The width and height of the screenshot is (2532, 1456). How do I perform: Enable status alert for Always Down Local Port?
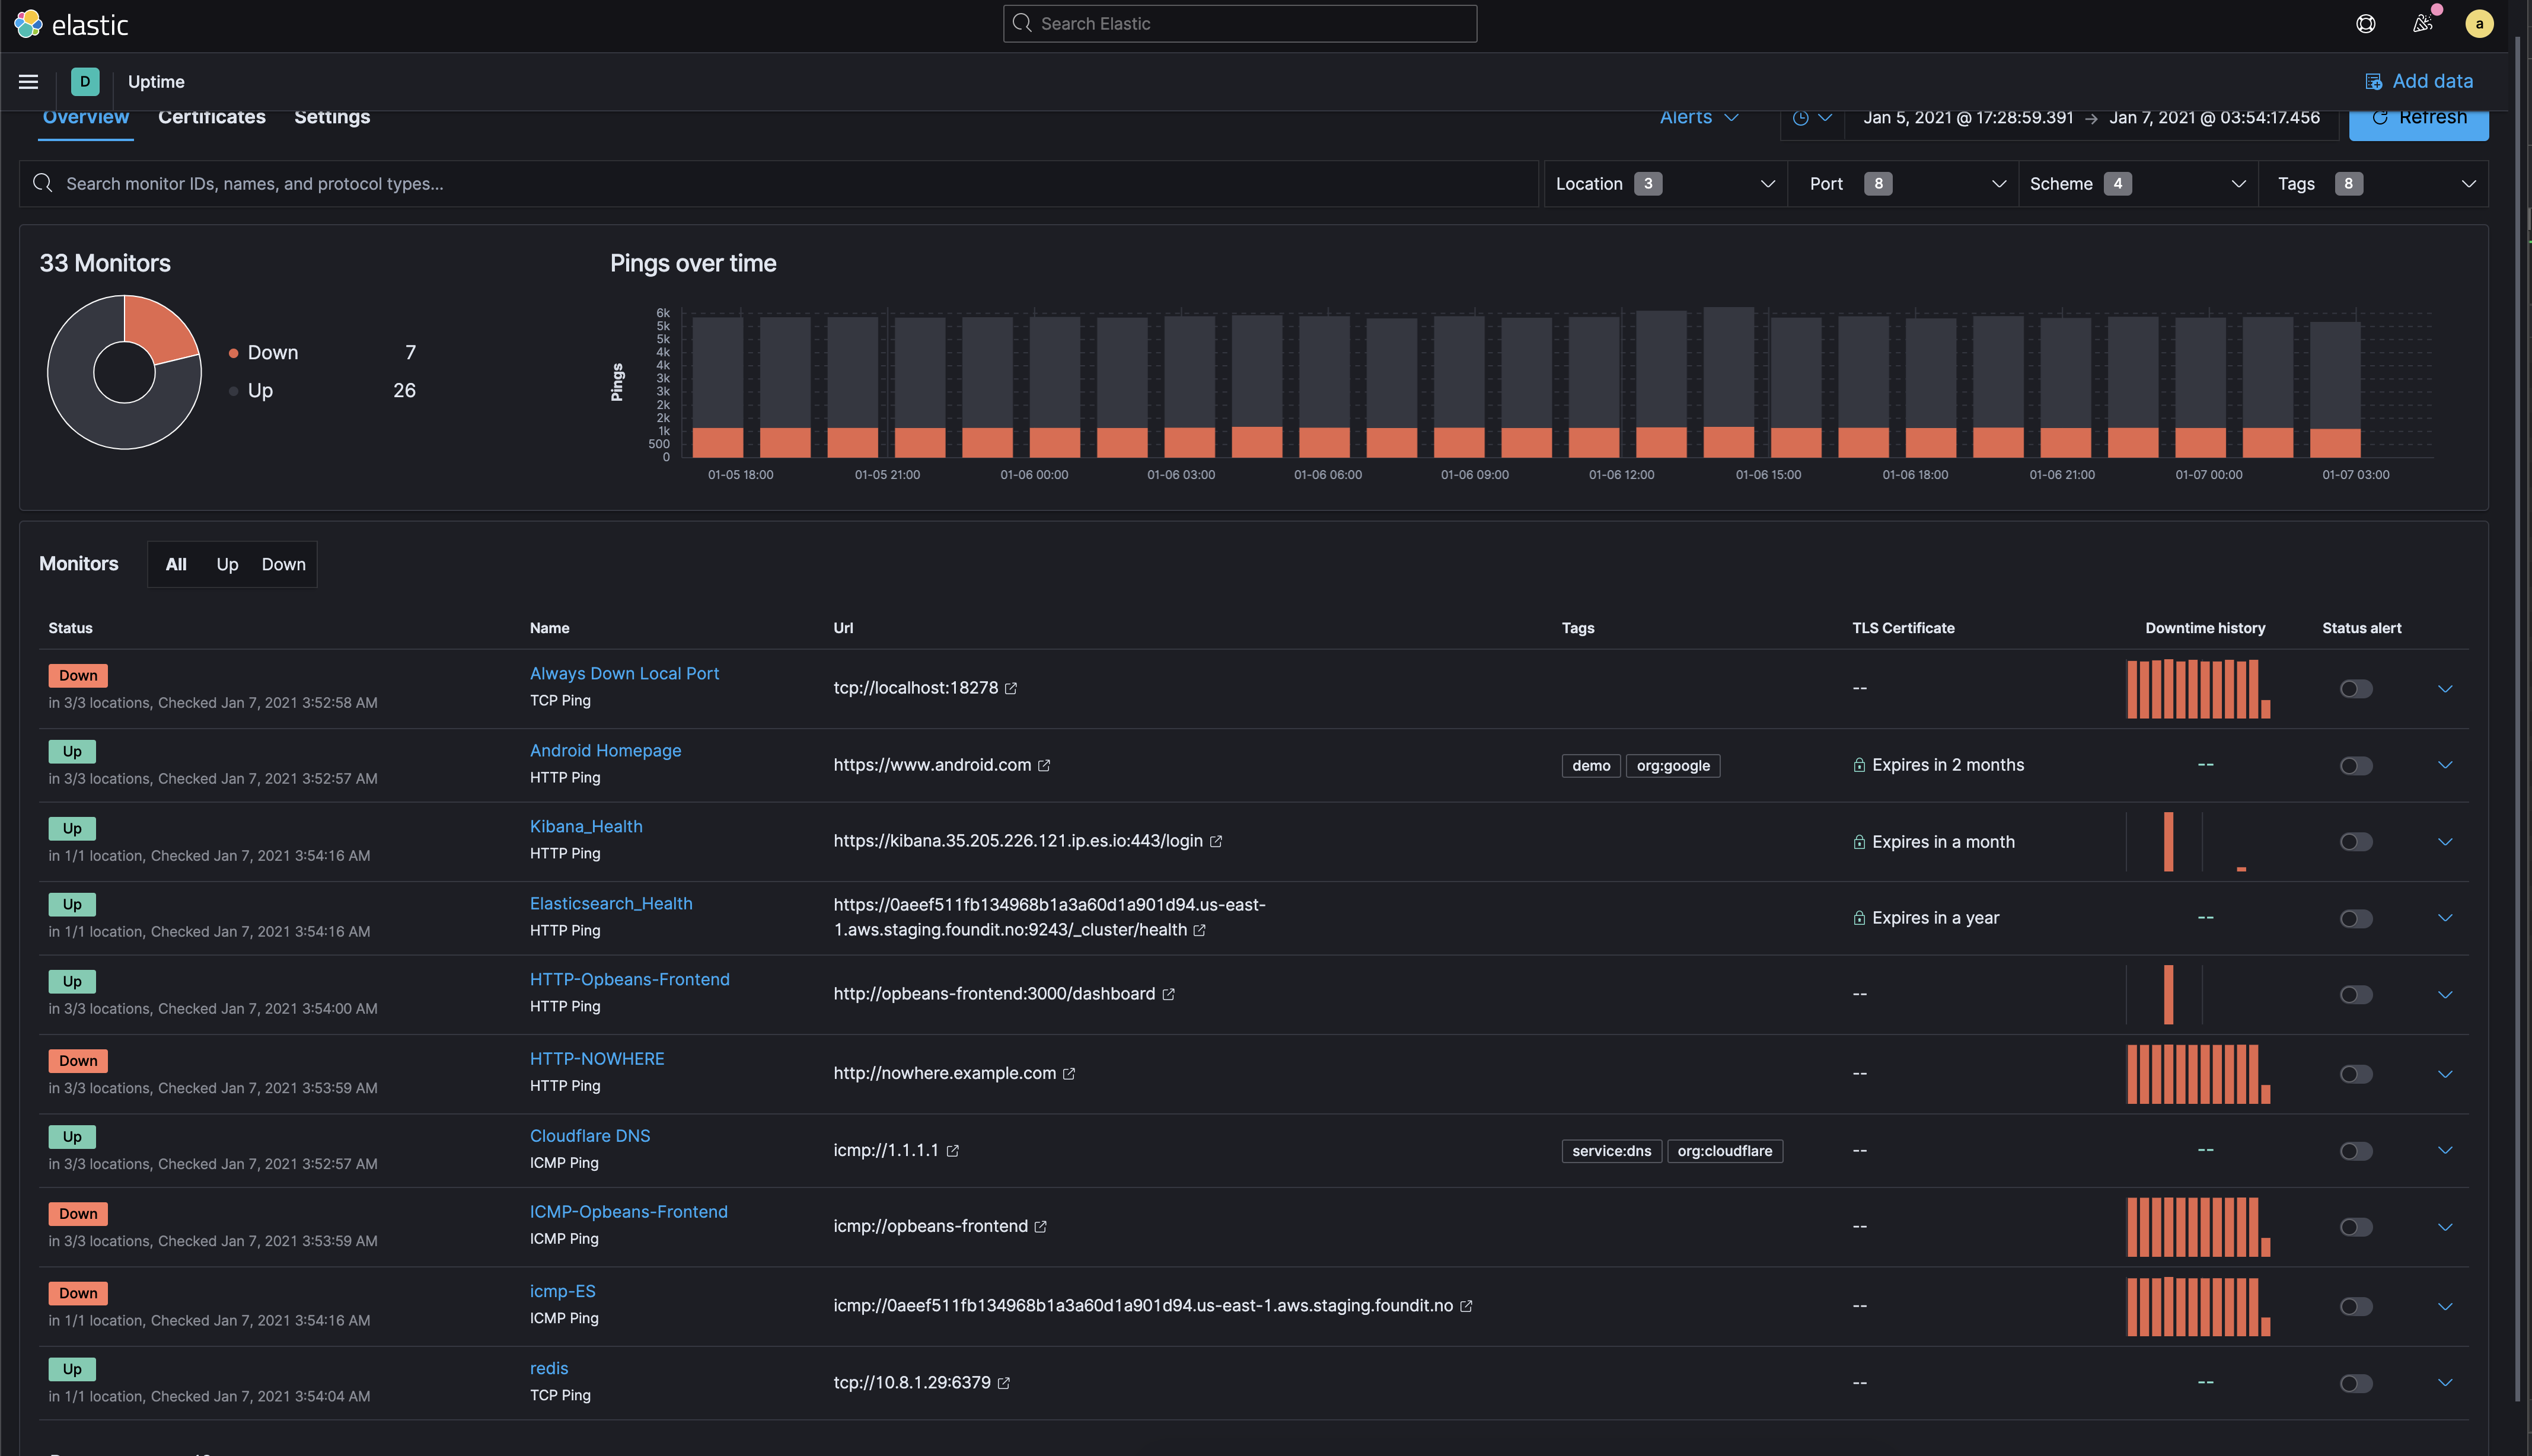[2356, 689]
